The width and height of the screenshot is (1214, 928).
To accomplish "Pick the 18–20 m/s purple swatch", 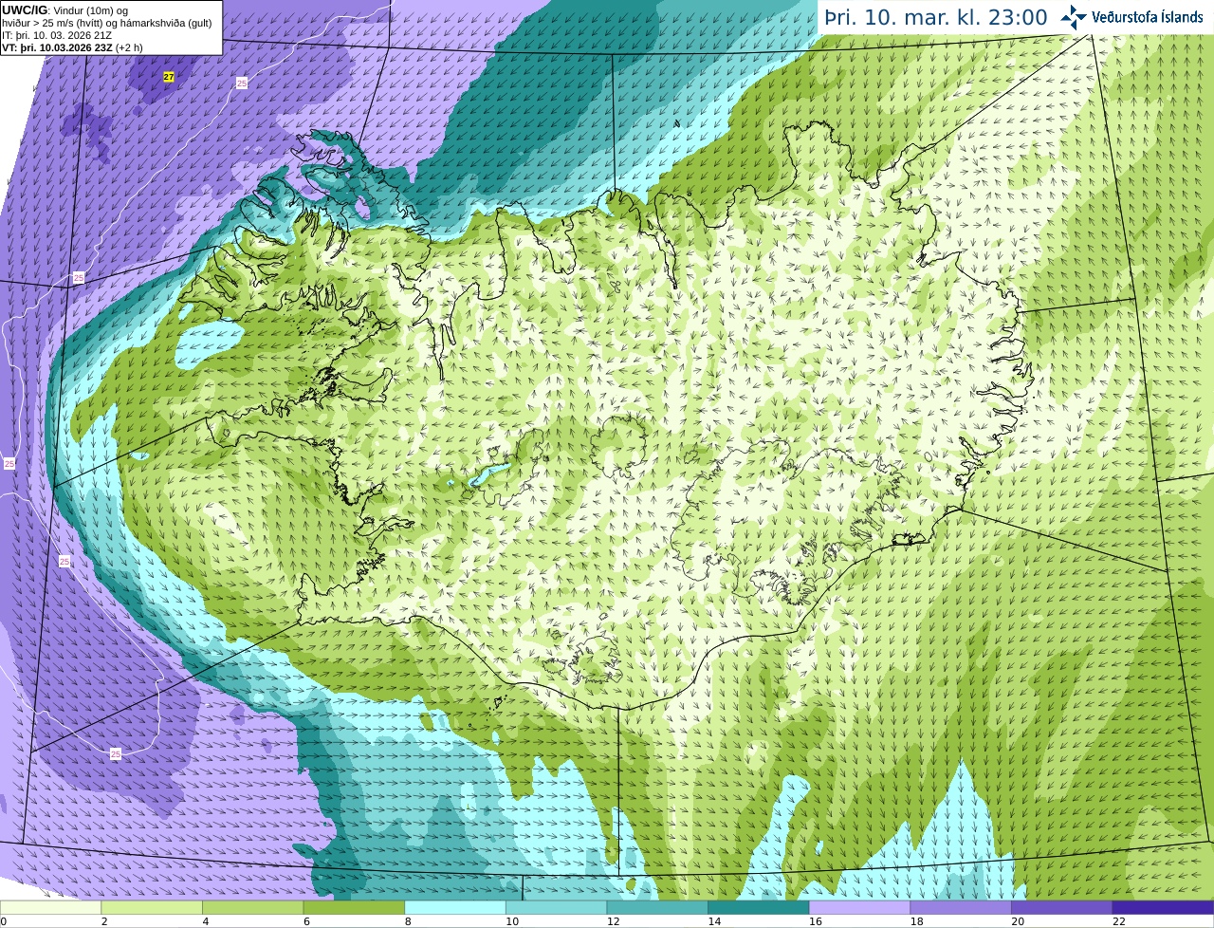I will click(961, 908).
